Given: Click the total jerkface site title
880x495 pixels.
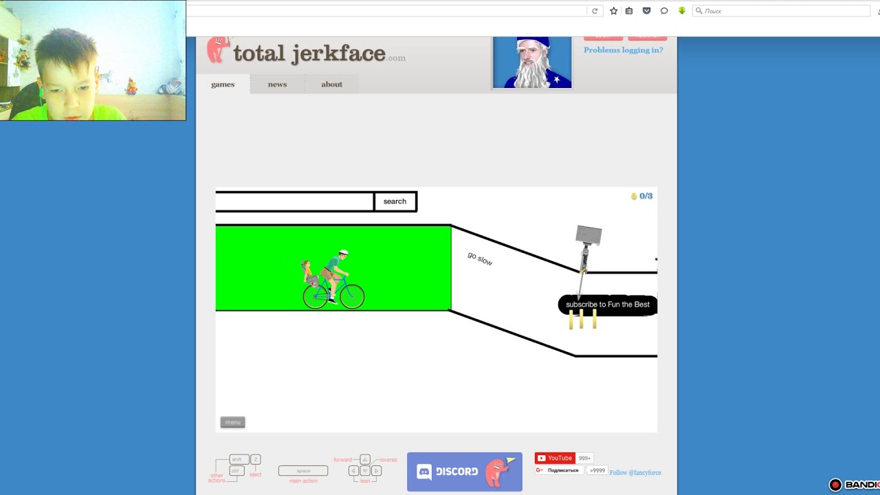Looking at the screenshot, I should click(x=309, y=53).
